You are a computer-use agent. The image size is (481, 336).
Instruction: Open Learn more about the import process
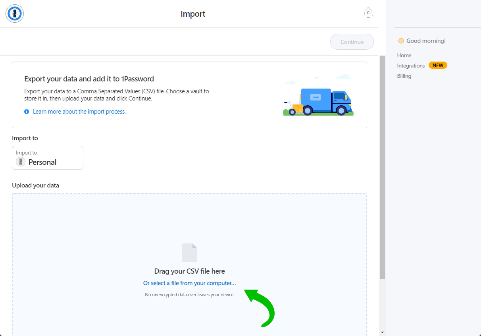coord(79,112)
